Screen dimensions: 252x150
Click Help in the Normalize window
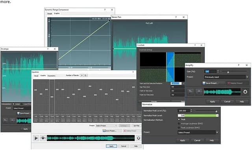[x=212, y=141]
